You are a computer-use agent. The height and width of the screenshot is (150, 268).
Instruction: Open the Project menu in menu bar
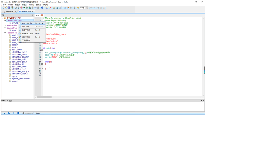click(x=11, y=5)
